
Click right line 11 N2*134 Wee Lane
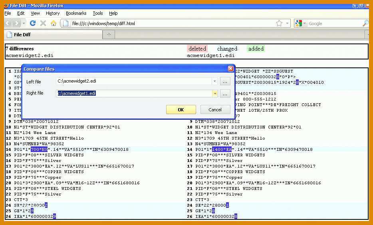216,133
